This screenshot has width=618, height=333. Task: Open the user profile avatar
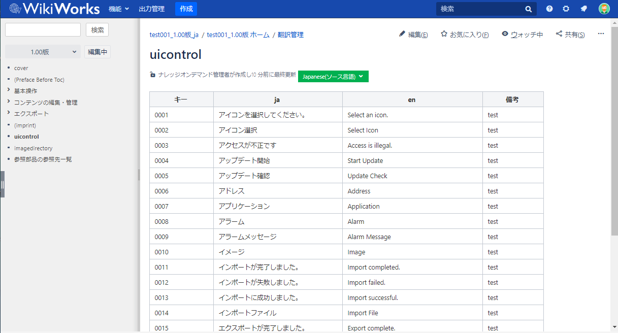click(604, 9)
